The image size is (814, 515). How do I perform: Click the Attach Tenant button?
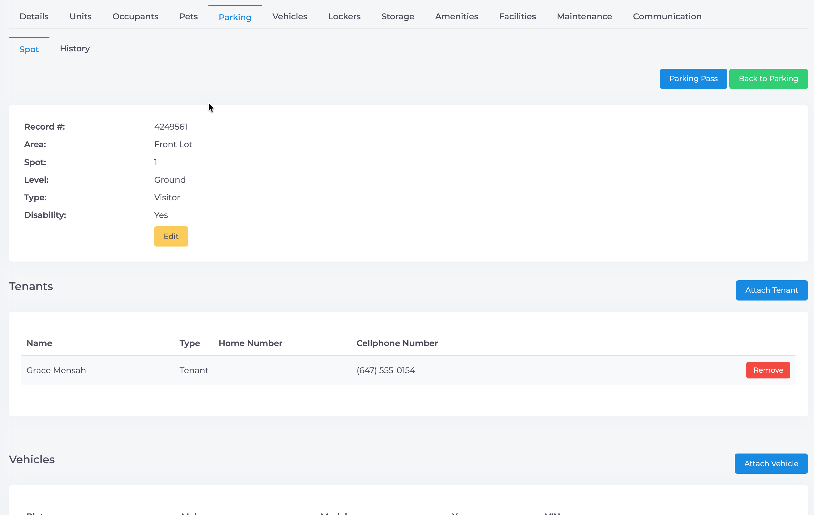point(772,290)
